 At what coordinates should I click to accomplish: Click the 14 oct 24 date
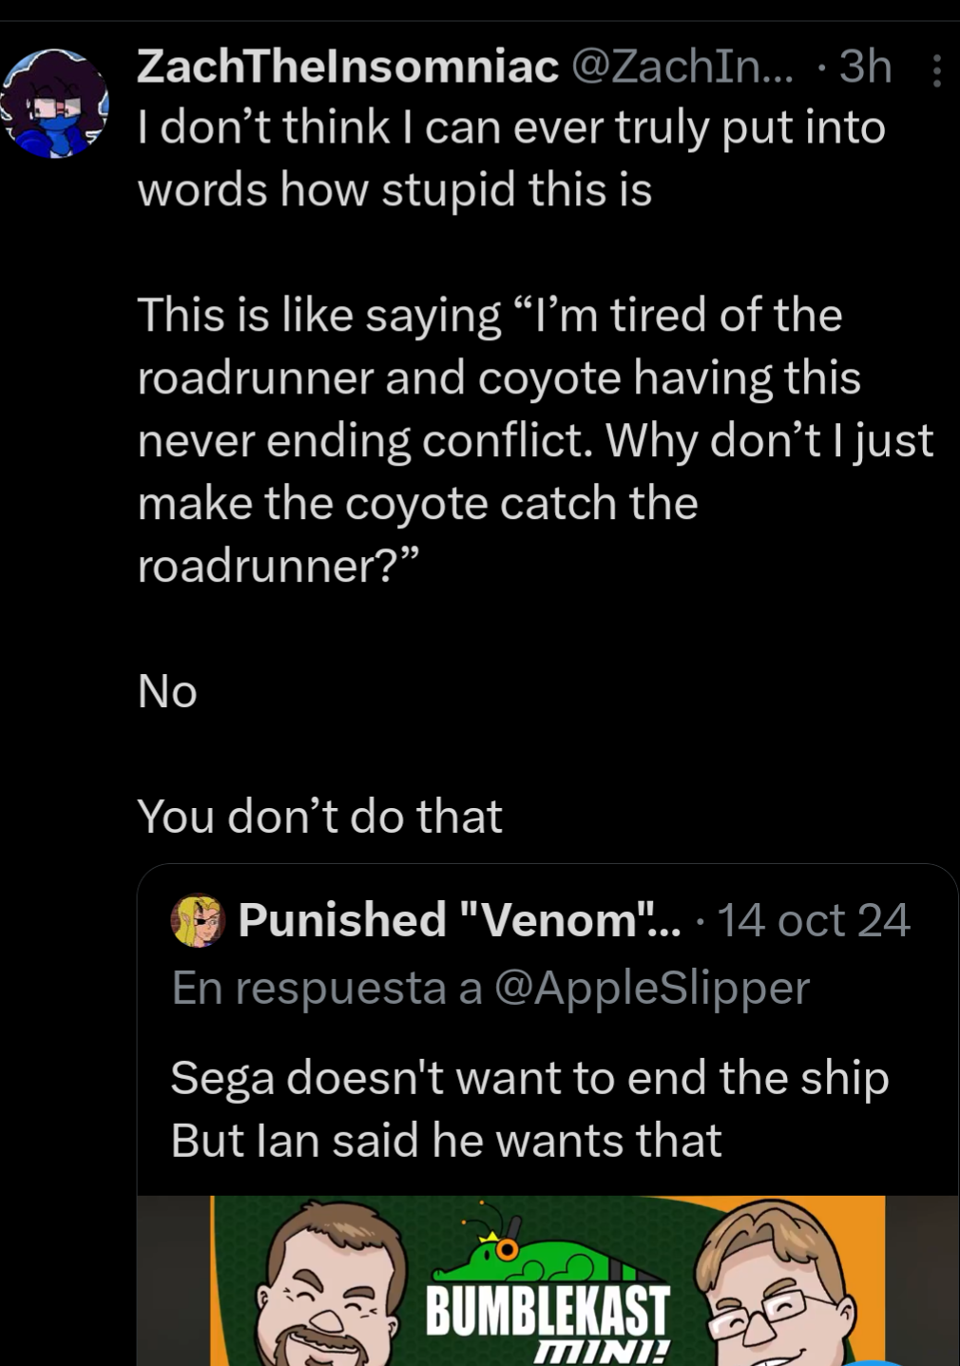813,920
